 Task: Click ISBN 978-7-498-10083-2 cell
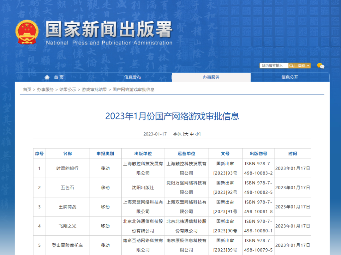click(x=258, y=168)
